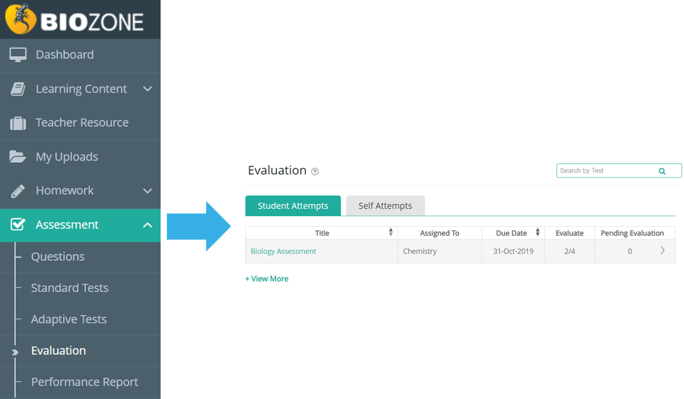Sort by Title column arrows
684x399 pixels.
pyautogui.click(x=390, y=232)
